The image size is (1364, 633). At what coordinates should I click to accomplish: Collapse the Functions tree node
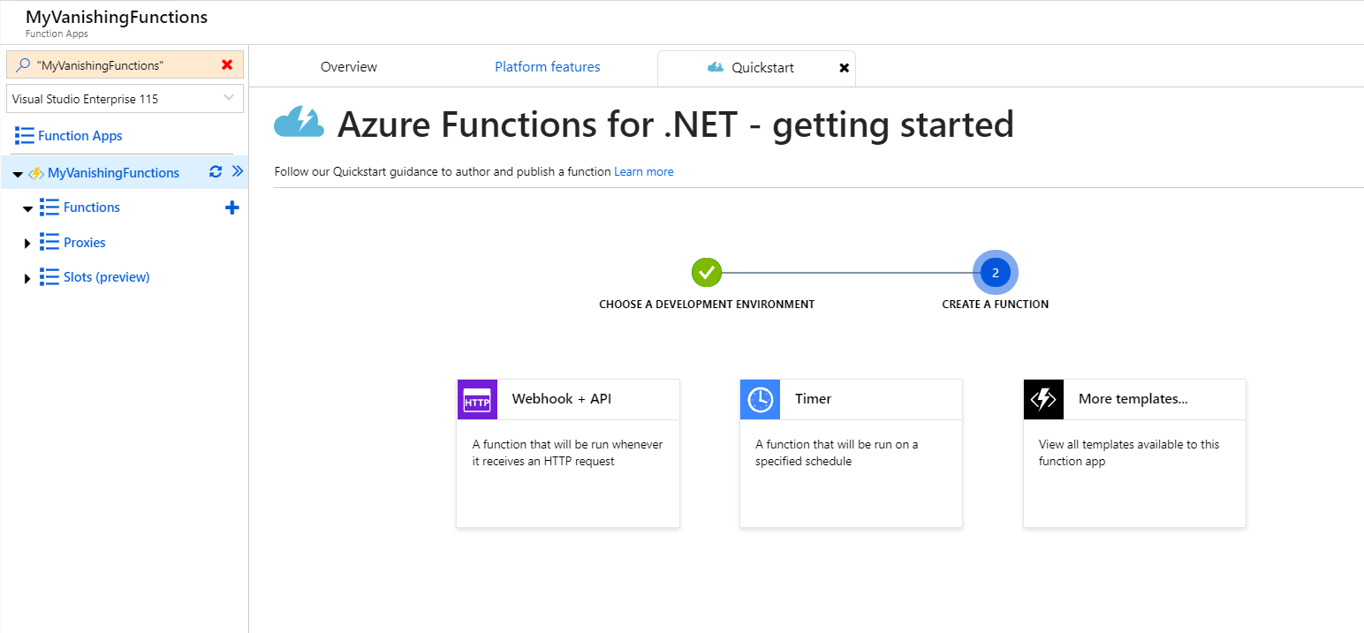coord(27,209)
